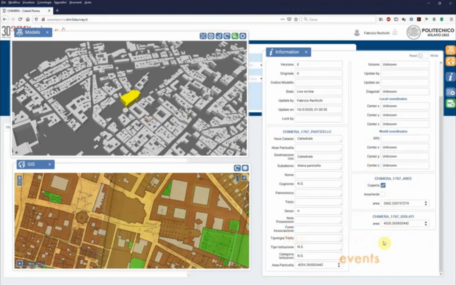Open the Segnalibri menu
456x285 pixels.
pyautogui.click(x=60, y=3)
